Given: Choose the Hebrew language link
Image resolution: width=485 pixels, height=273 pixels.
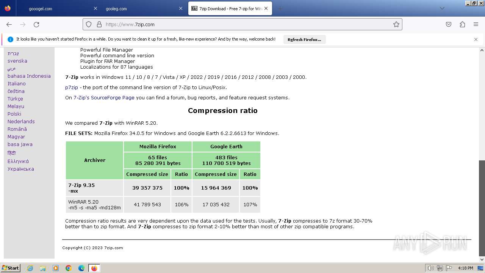Looking at the screenshot, I should coord(13,53).
